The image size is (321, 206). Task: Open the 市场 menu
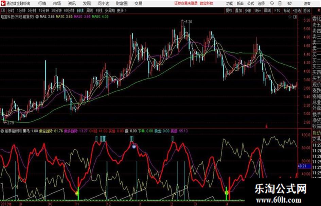pyautogui.click(x=57, y=3)
